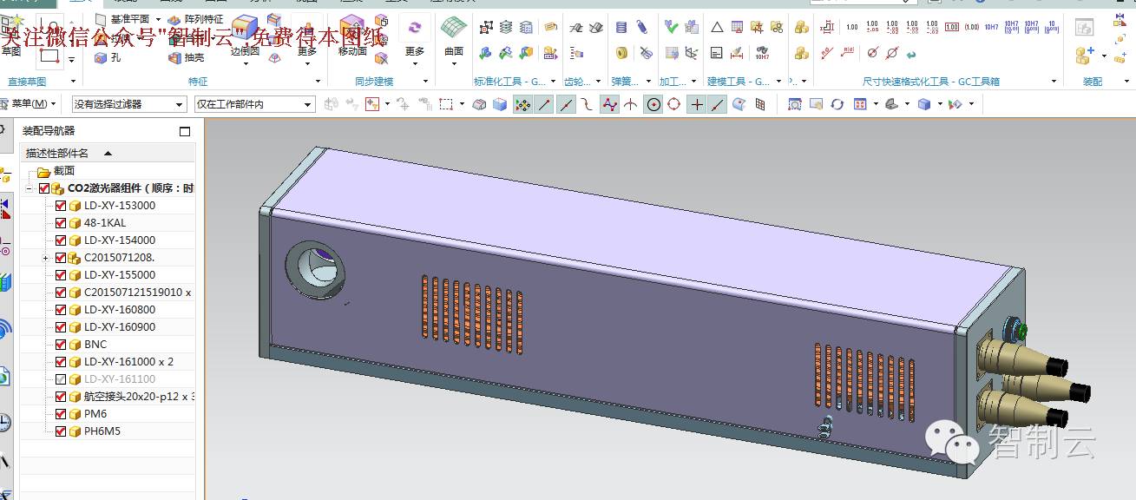
Task: Uncheck the CO2激光器组件 assembly checkbox
Action: pyautogui.click(x=44, y=188)
